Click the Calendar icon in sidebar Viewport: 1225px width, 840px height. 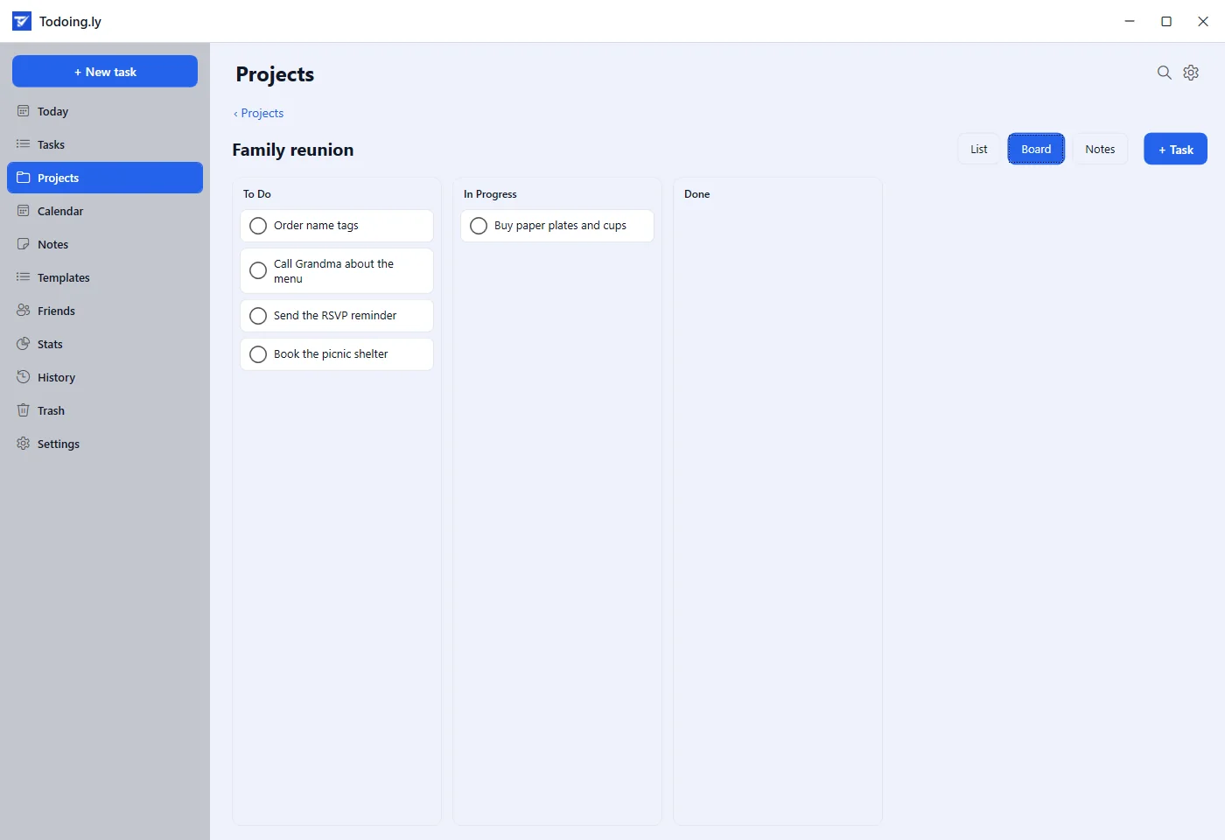[x=24, y=211]
